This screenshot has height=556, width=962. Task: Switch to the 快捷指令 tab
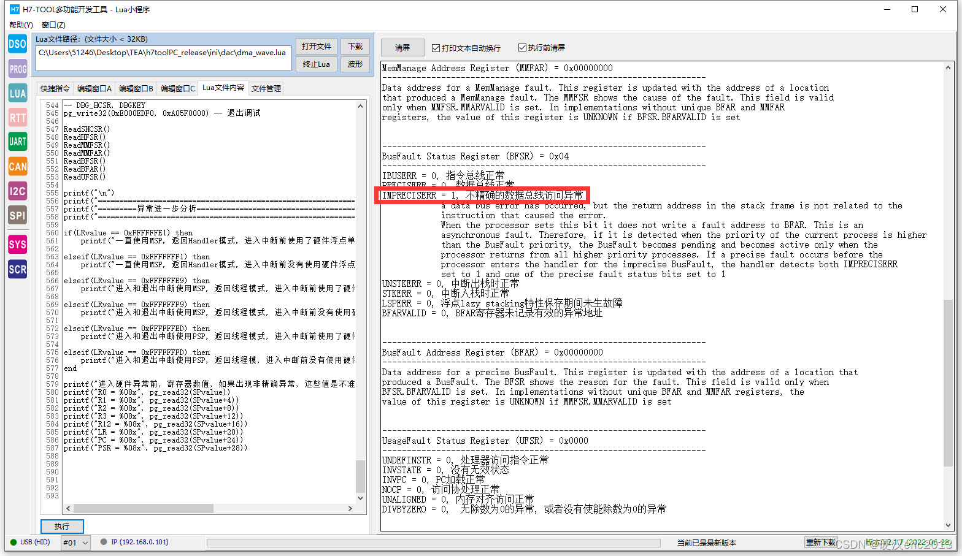tap(55, 89)
